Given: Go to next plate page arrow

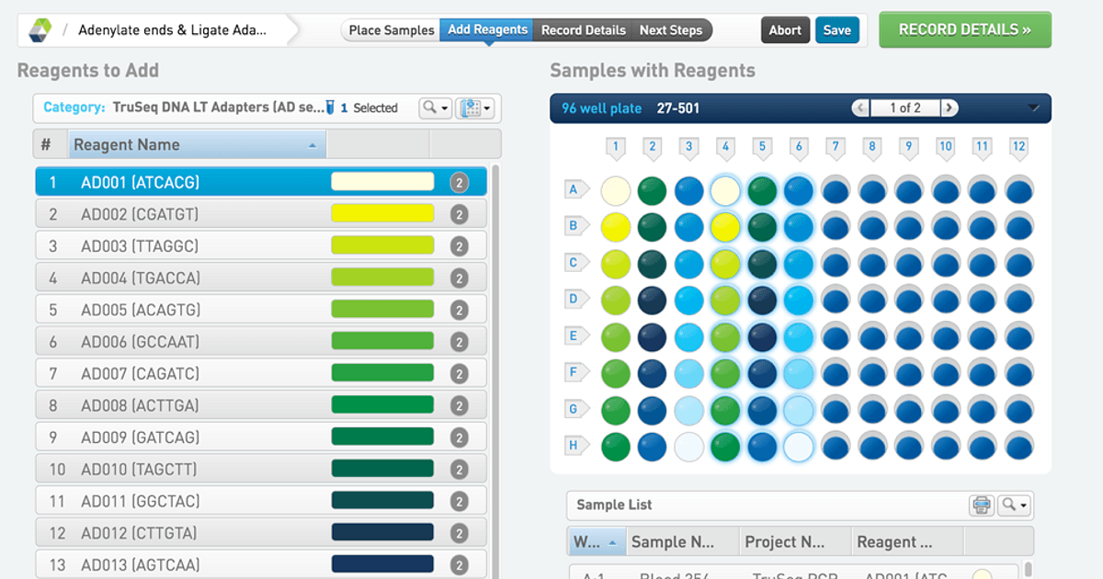Looking at the screenshot, I should (x=949, y=108).
